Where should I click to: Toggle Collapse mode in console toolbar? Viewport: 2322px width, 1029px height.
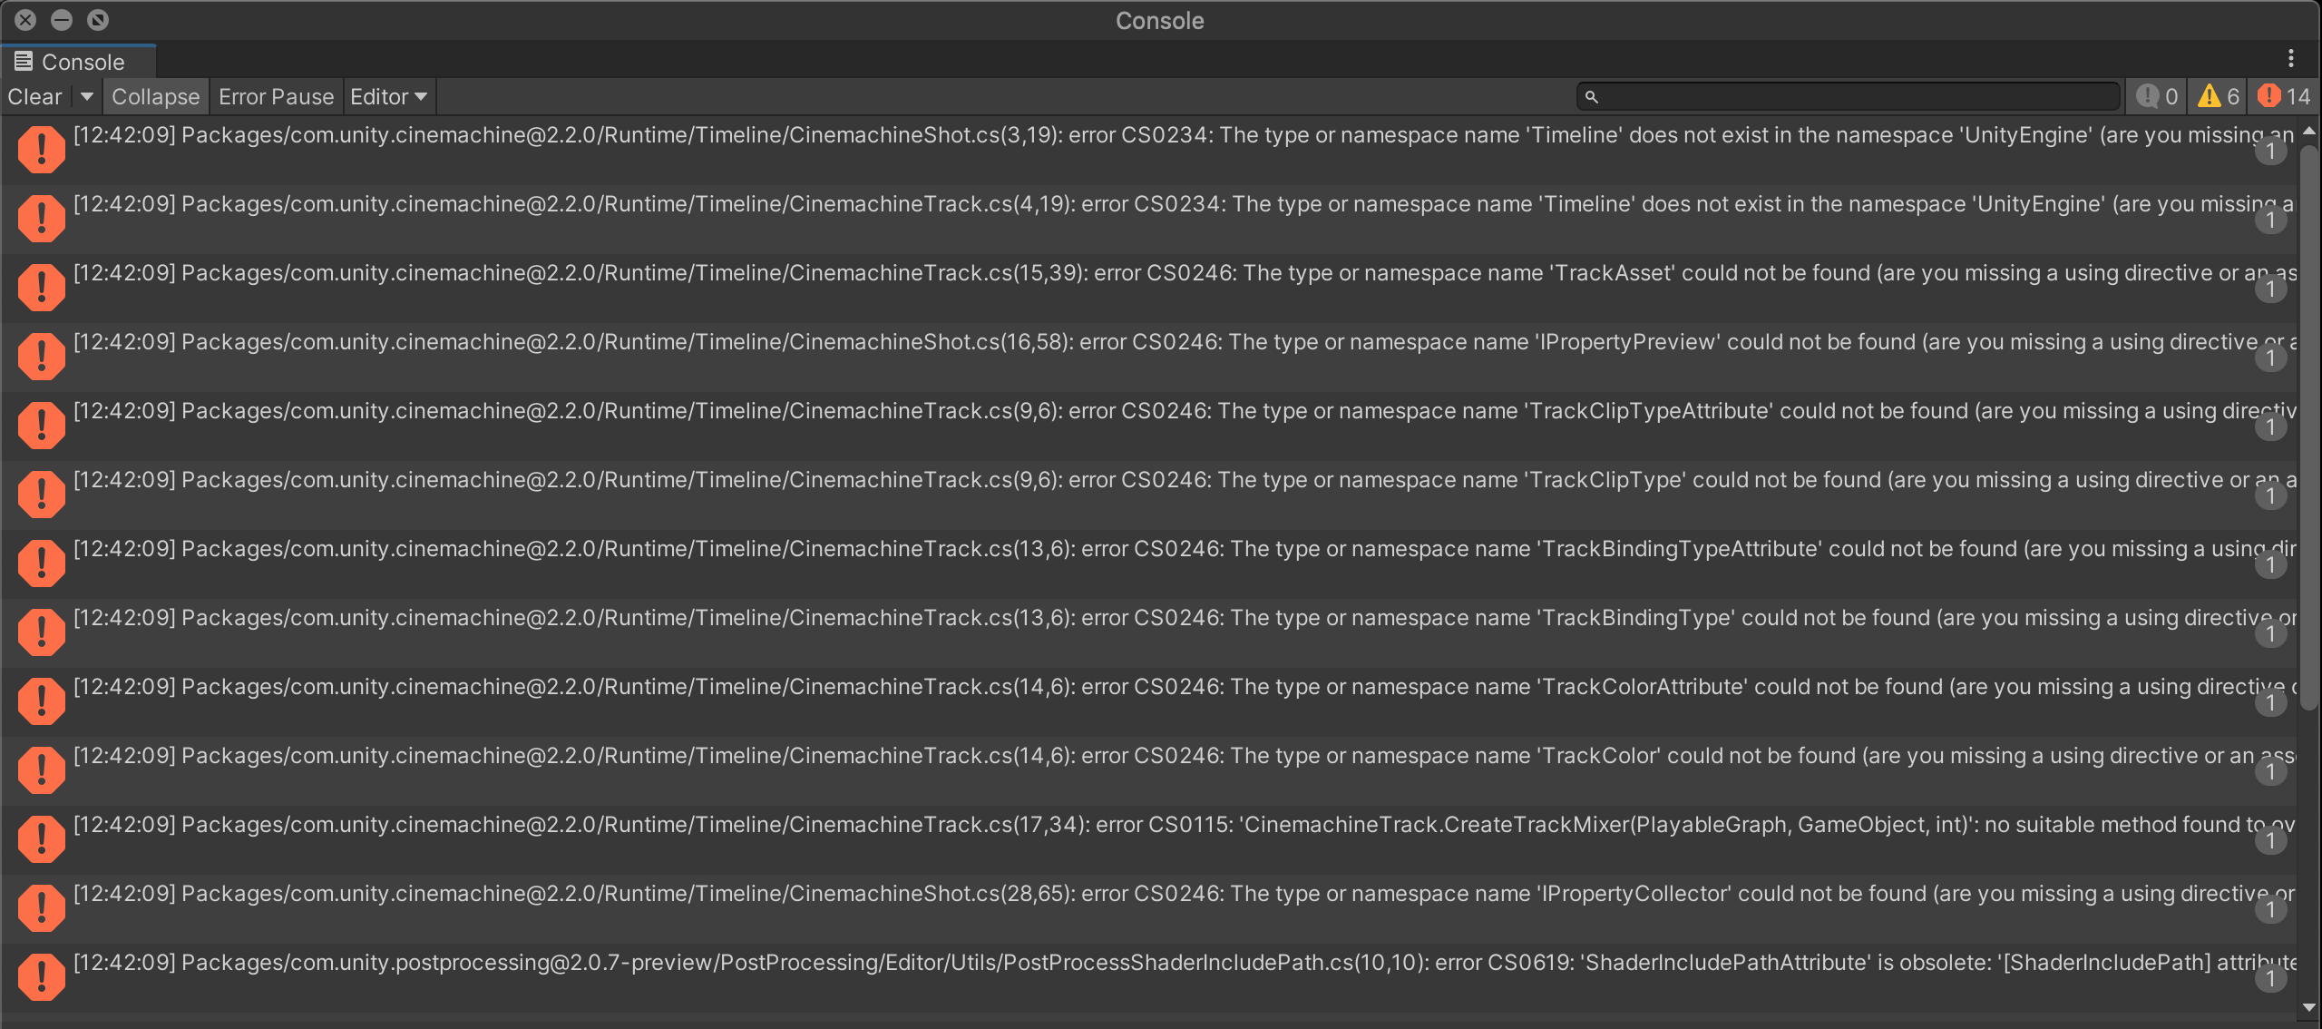[x=155, y=96]
